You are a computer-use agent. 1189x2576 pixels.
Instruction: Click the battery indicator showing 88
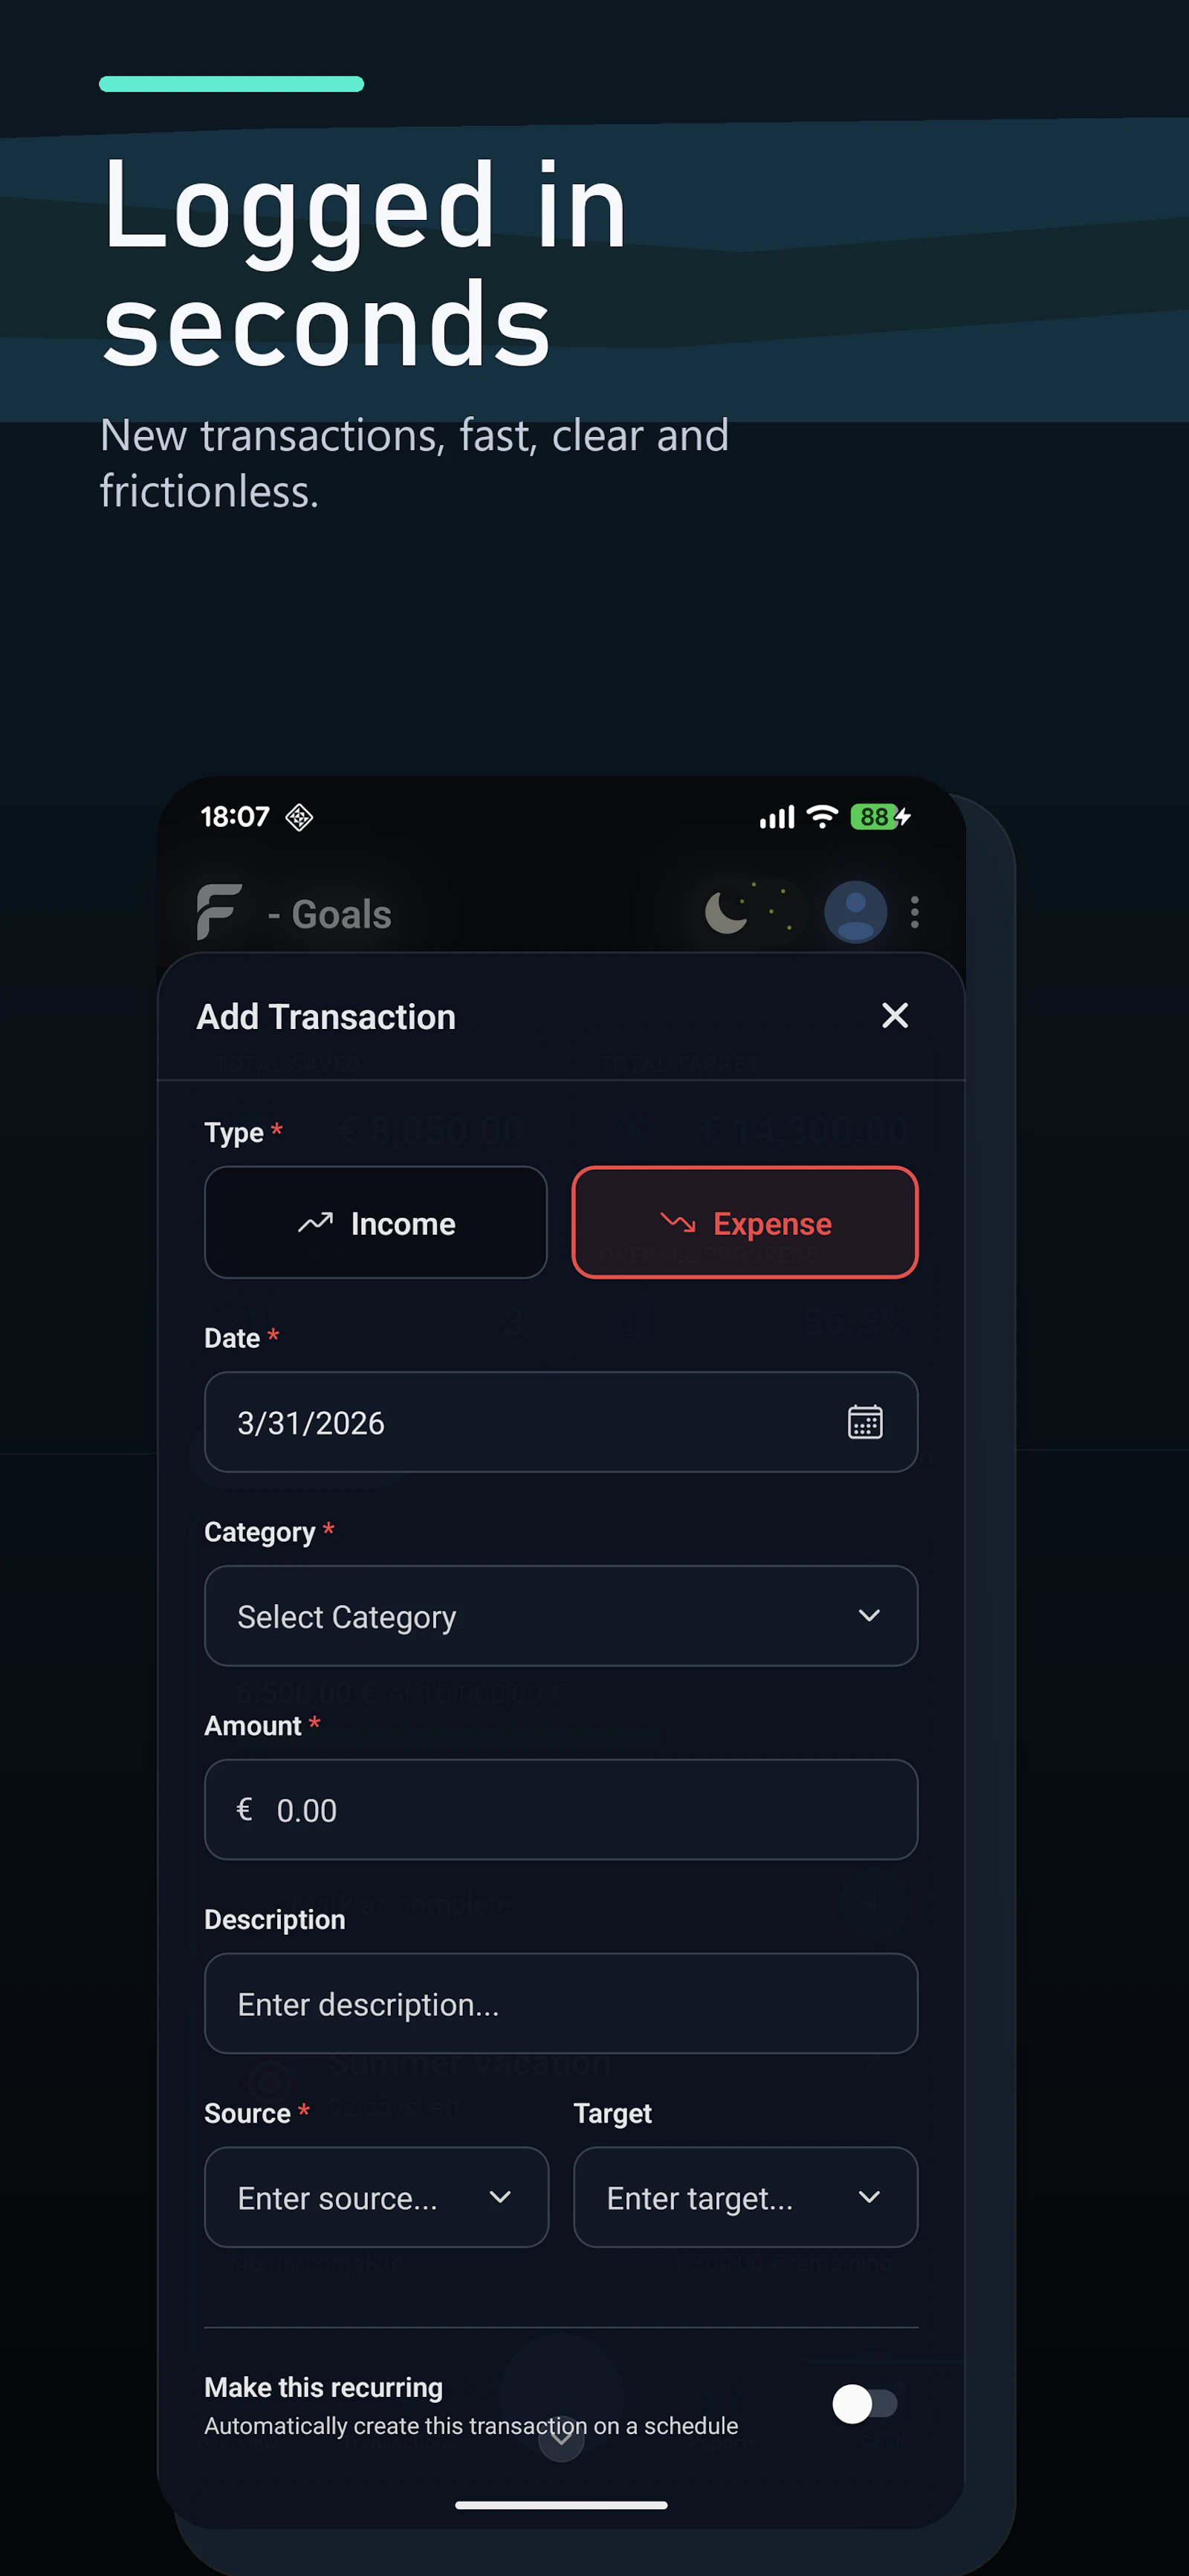coord(874,817)
